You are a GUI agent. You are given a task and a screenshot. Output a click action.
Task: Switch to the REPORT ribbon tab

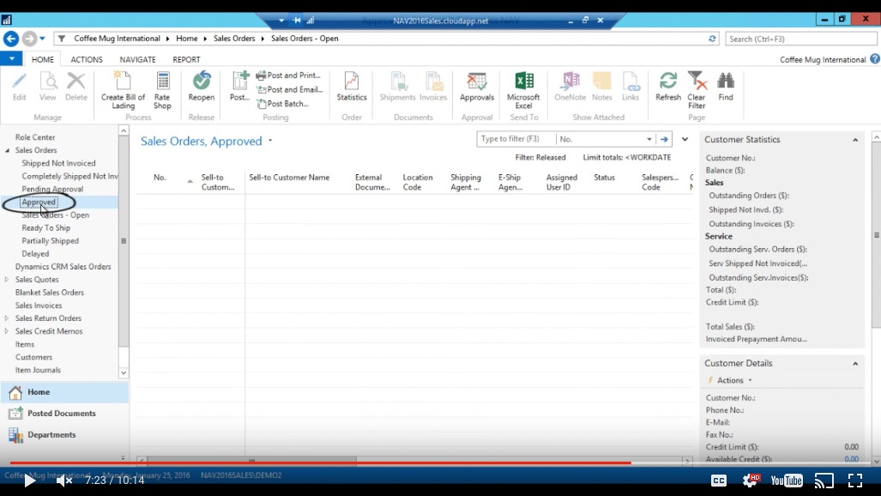[x=186, y=59]
